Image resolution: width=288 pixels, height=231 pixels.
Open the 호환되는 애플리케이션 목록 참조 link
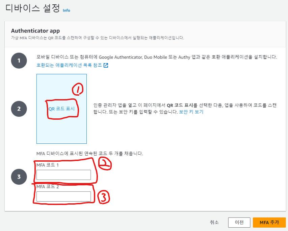69,65
